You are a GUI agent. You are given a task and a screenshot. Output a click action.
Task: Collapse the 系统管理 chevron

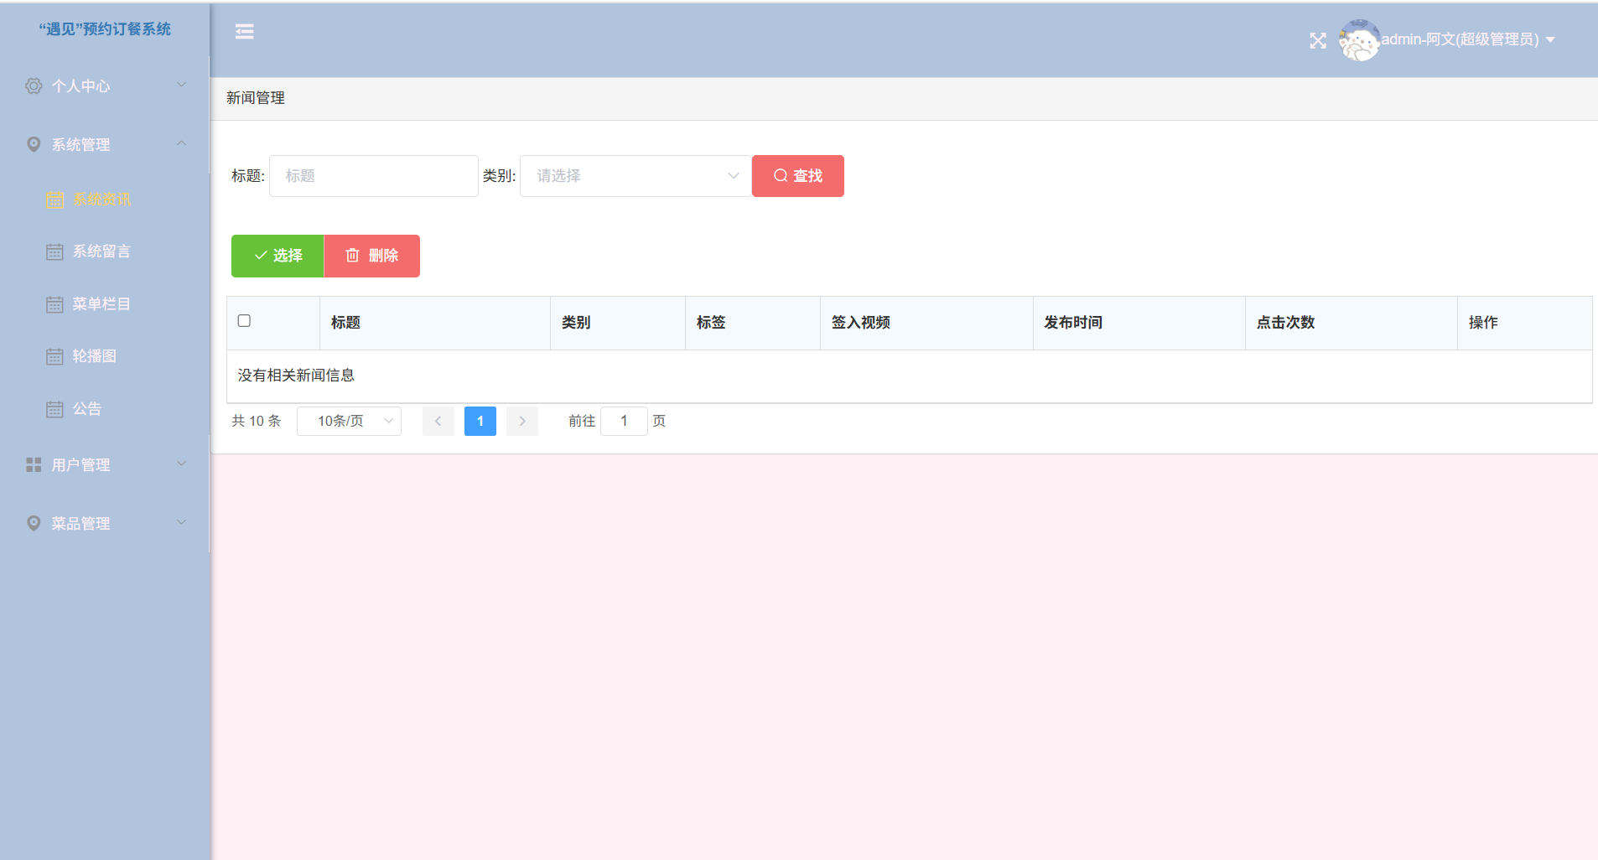181,143
